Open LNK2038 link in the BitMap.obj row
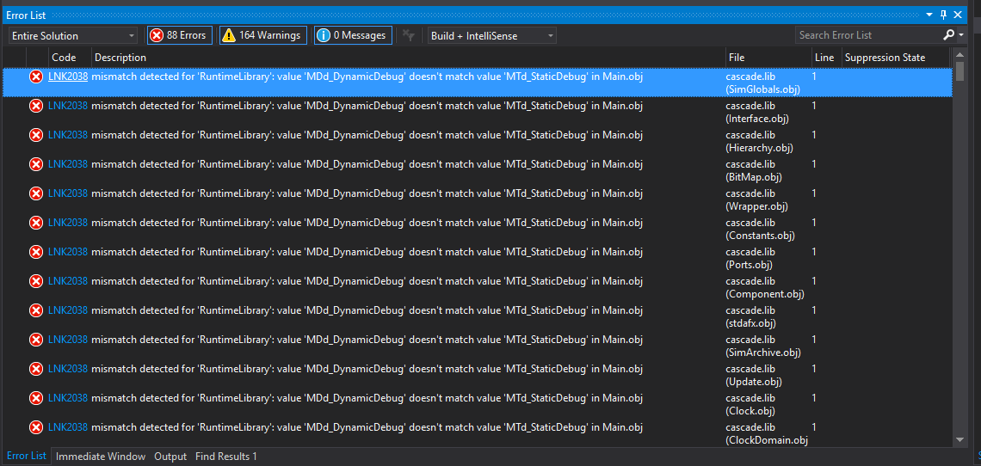 coord(68,164)
